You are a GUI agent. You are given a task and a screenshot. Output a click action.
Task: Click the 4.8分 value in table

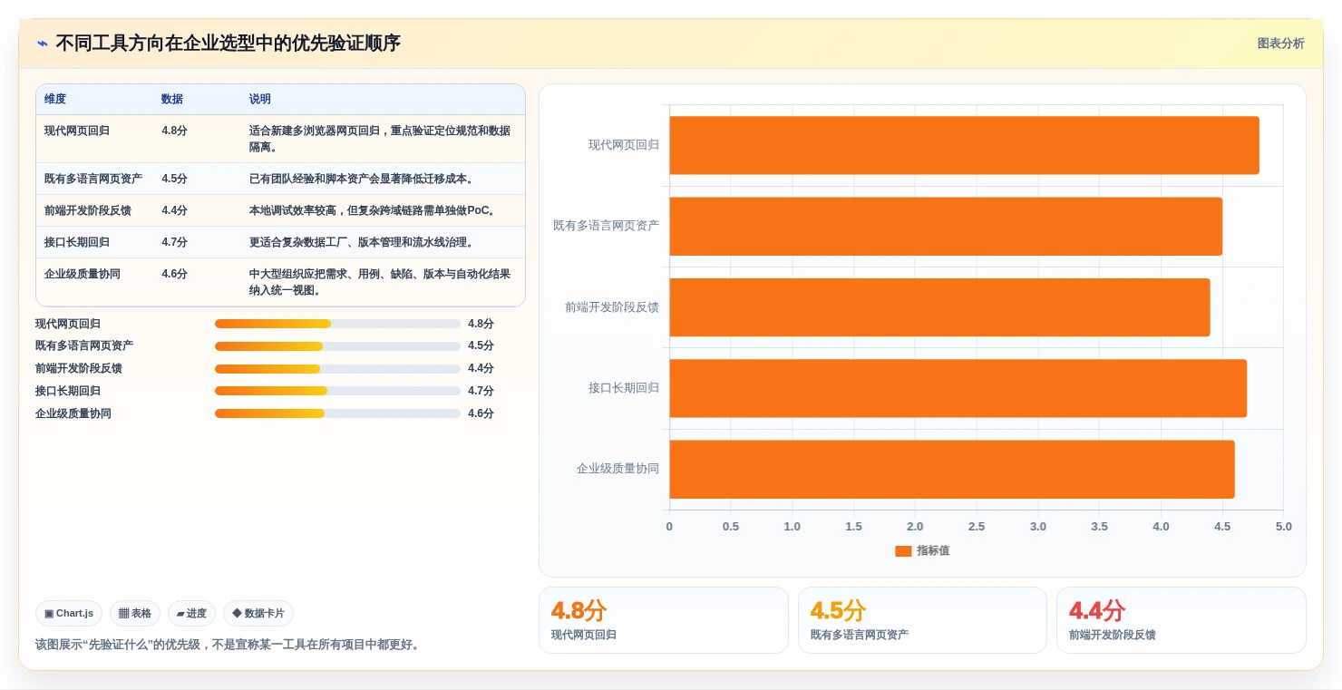tap(175, 131)
